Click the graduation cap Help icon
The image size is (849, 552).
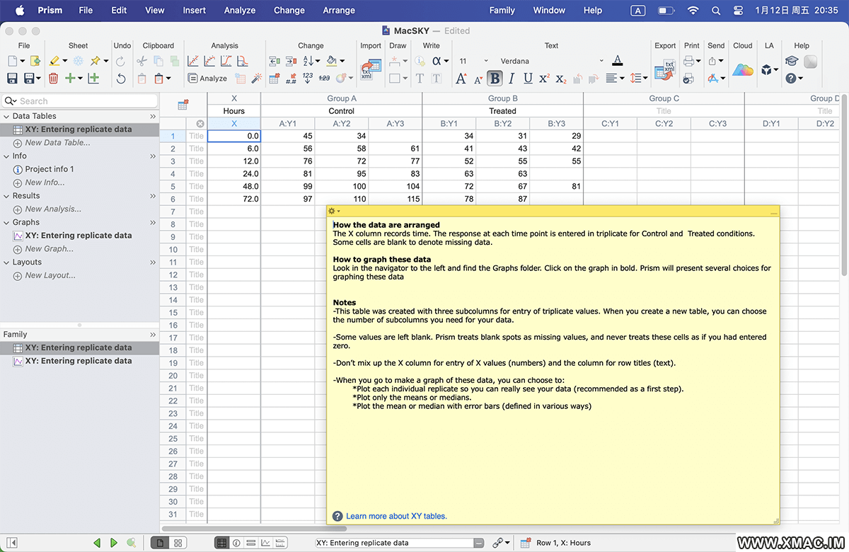point(792,62)
